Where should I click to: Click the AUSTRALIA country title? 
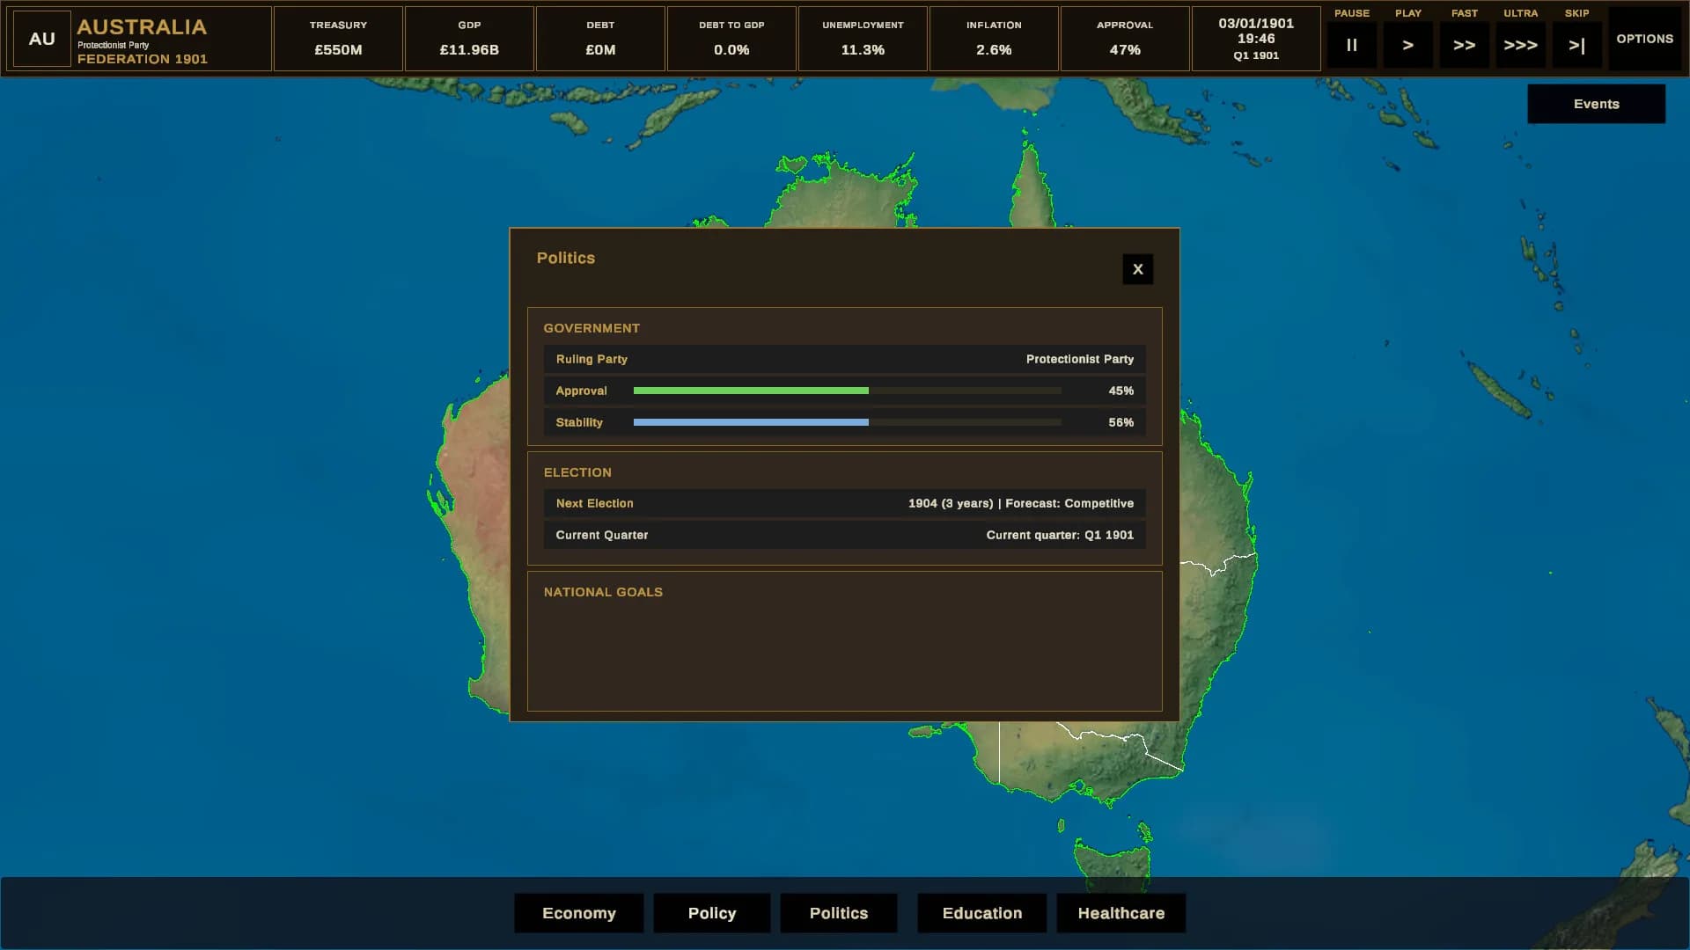coord(142,27)
